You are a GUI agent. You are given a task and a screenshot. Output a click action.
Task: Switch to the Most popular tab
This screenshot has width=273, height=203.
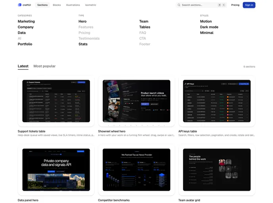pyautogui.click(x=44, y=66)
